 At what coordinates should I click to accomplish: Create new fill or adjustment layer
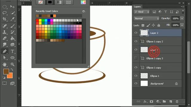158,101
